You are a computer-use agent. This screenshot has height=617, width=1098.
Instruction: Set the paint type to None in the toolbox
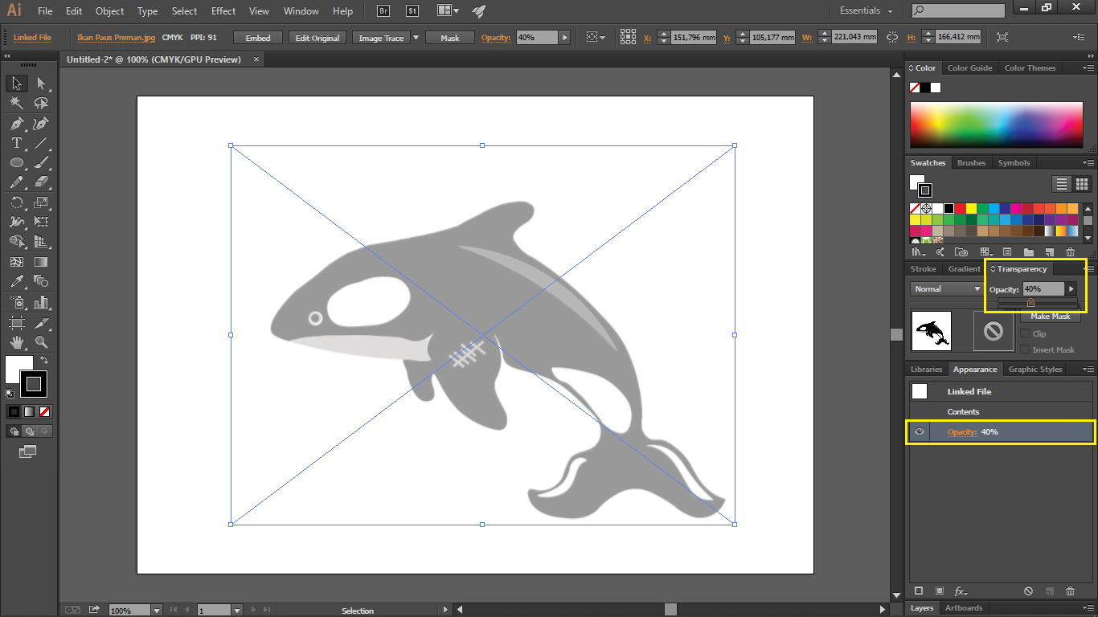click(45, 411)
